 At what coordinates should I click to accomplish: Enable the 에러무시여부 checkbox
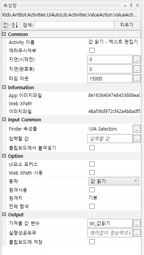[92, 51]
